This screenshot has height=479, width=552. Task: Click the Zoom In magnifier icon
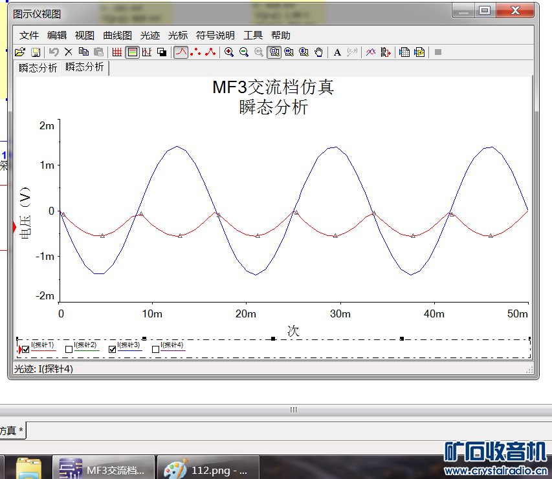click(x=229, y=52)
